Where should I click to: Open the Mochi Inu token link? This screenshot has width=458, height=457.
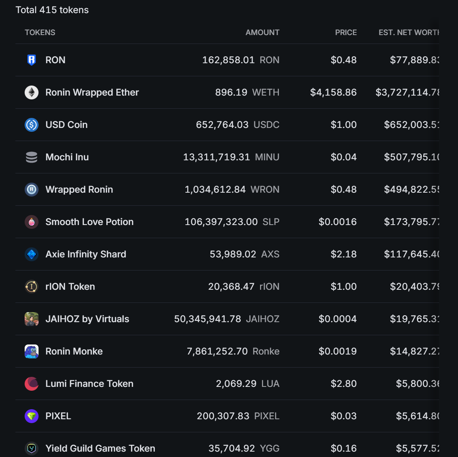click(67, 157)
